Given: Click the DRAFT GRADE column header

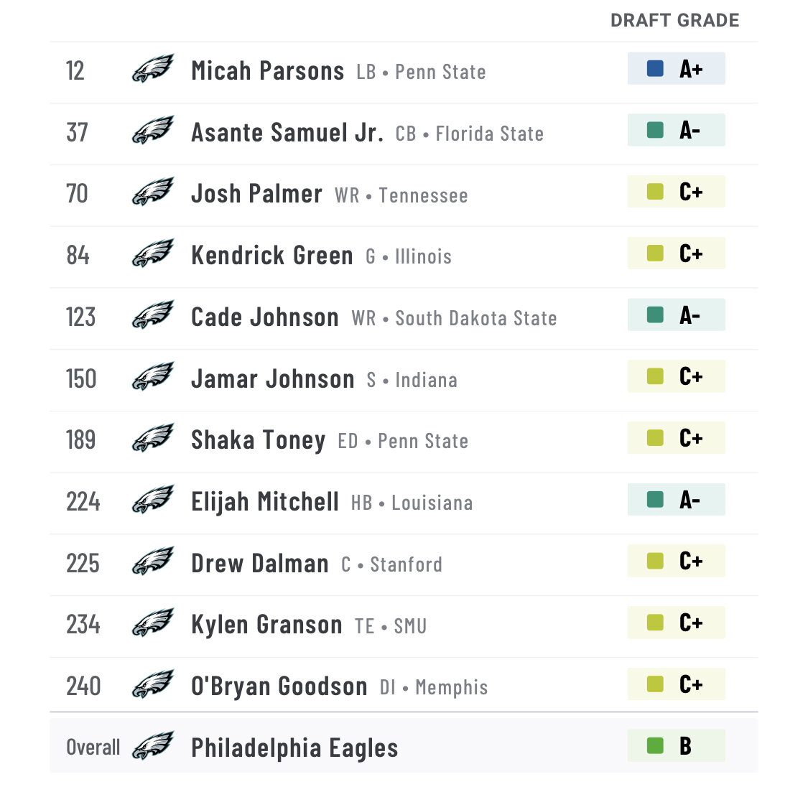Looking at the screenshot, I should coord(674,20).
